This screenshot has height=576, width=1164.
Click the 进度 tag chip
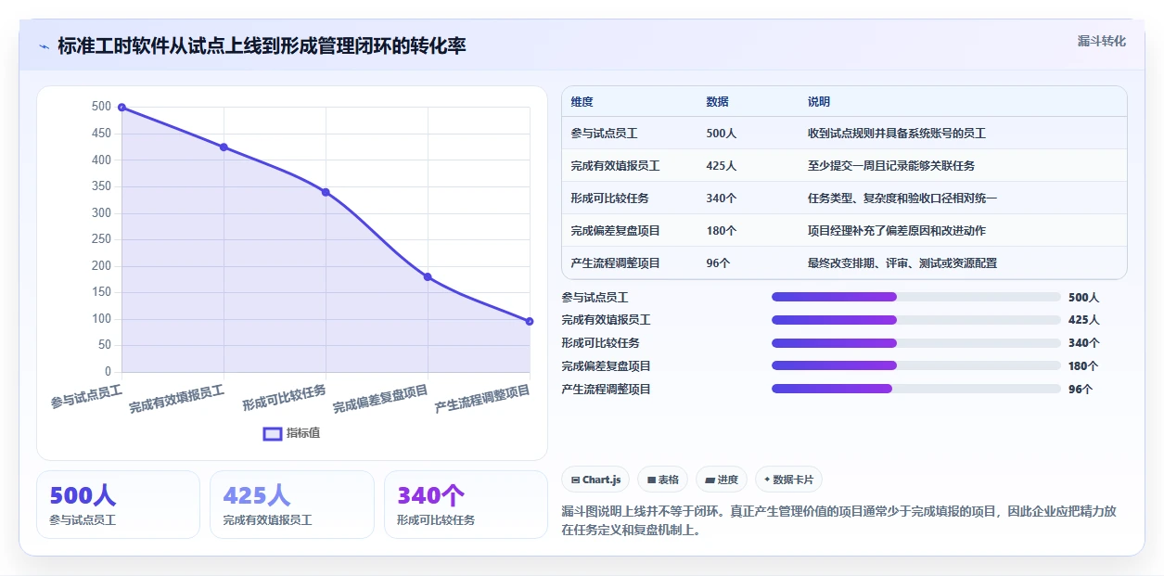[722, 480]
